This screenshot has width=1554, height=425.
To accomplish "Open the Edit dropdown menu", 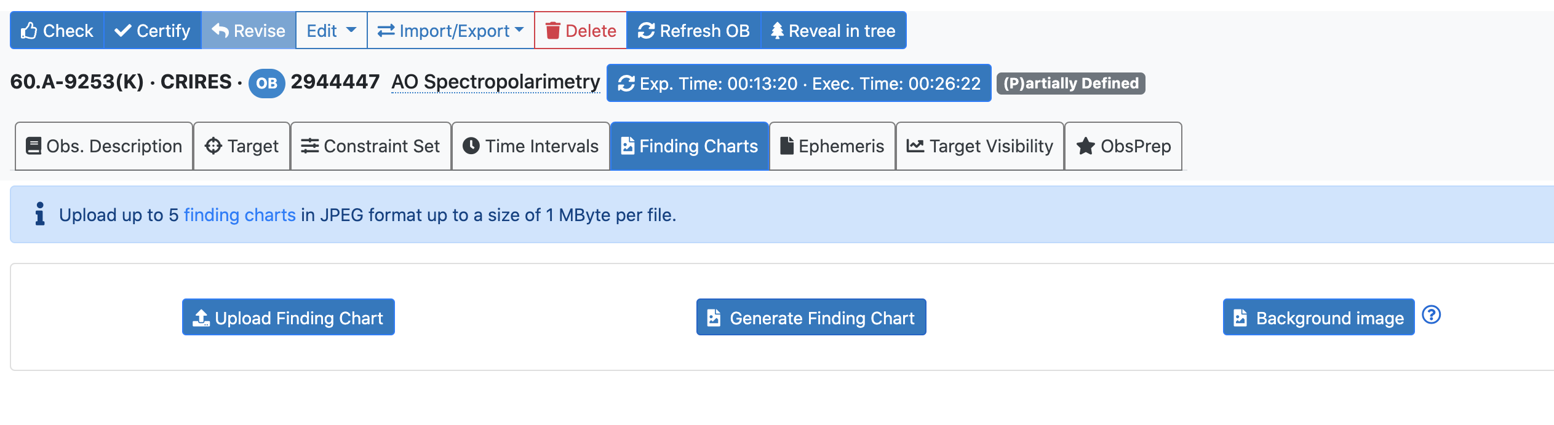I will (331, 31).
